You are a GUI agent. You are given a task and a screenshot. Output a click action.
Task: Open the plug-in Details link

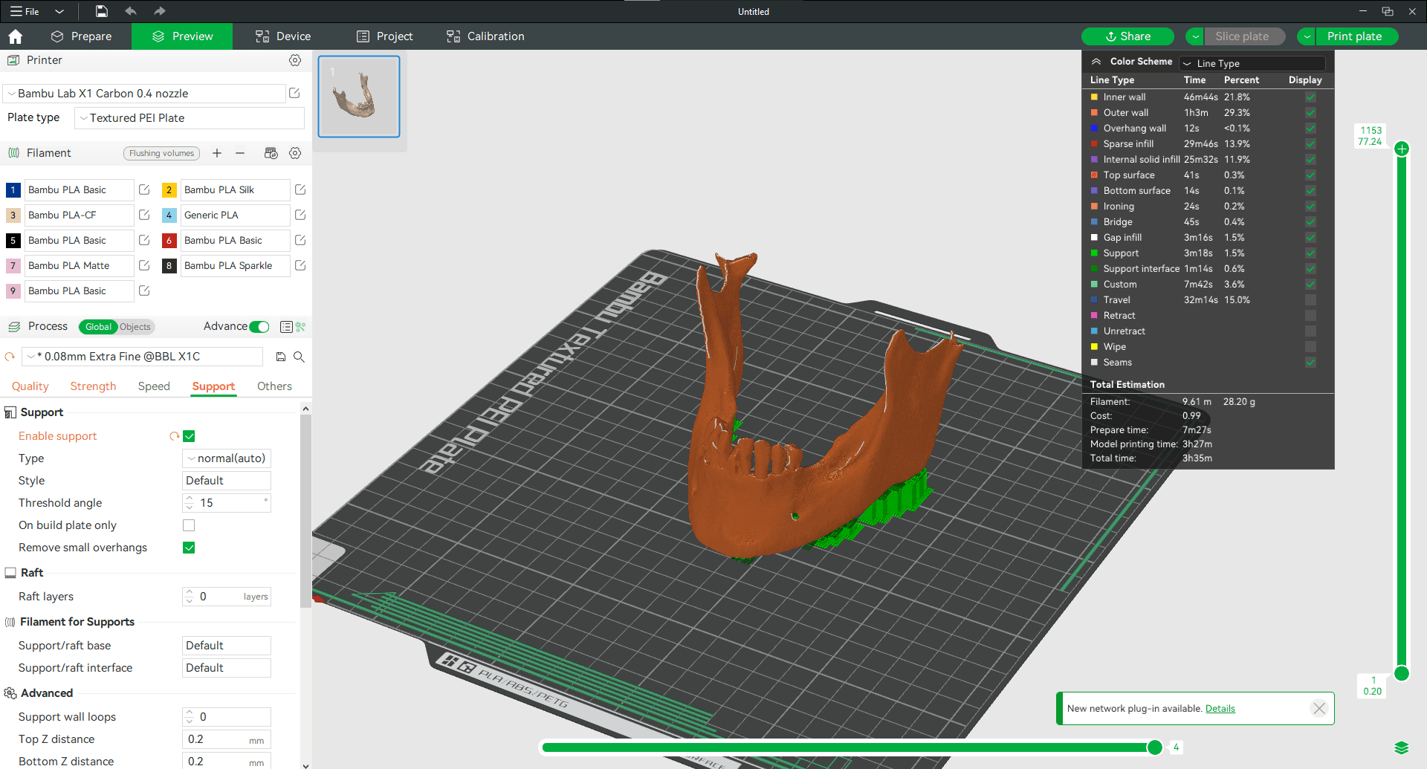[x=1220, y=709]
